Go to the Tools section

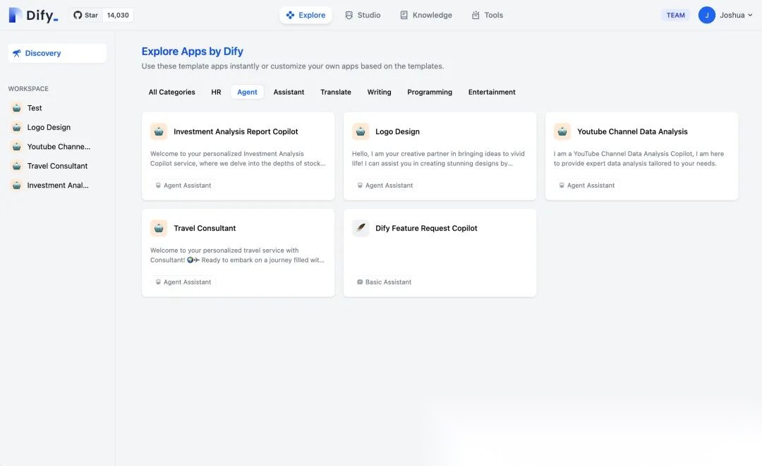coord(488,15)
